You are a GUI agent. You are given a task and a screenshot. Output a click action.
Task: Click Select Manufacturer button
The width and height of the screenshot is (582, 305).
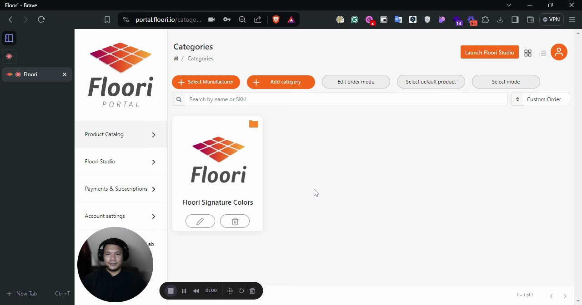point(206,82)
